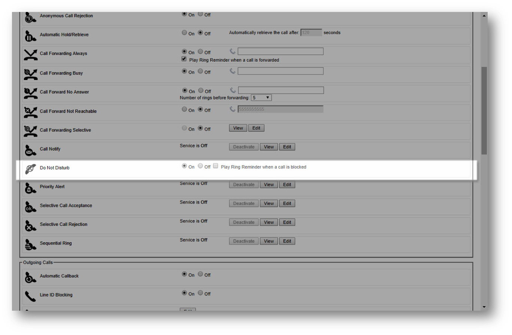Image resolution: width=512 pixels, height=335 pixels.
Task: Click Edit for Call Forwarding Selective
Action: 256,128
